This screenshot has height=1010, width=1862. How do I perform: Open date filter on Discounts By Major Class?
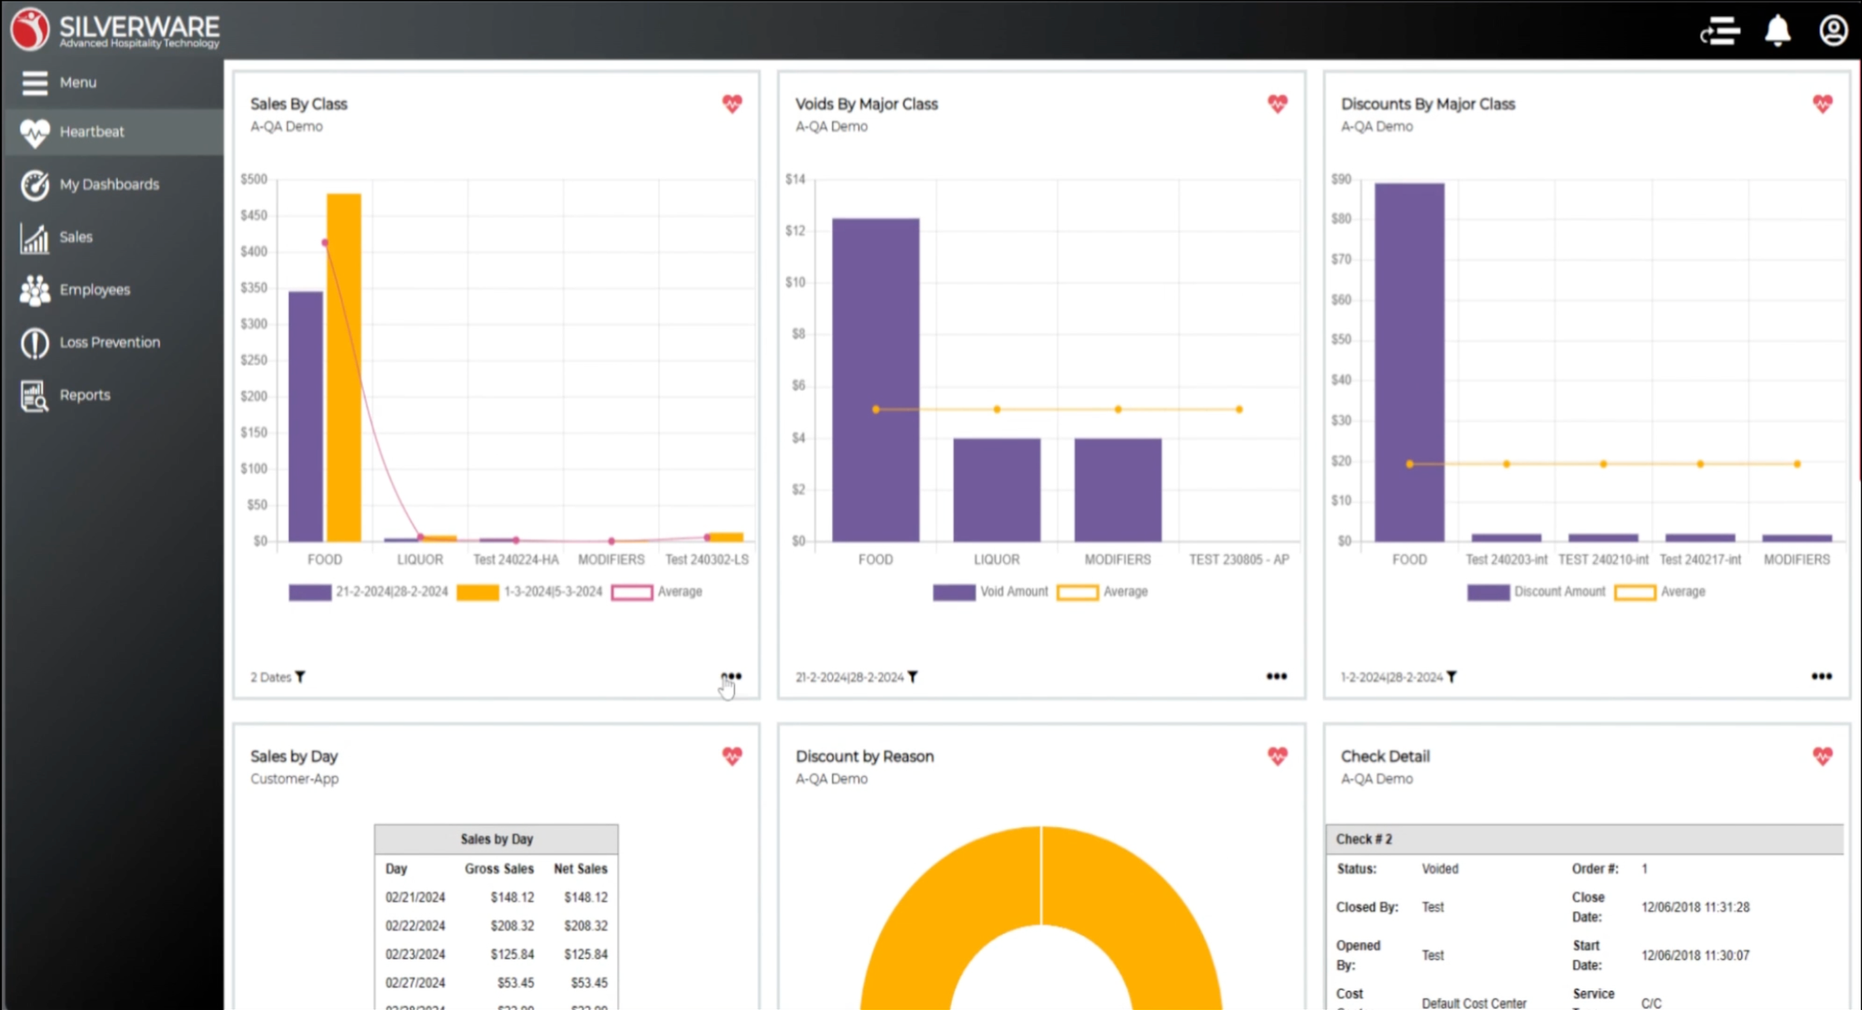1451,676
